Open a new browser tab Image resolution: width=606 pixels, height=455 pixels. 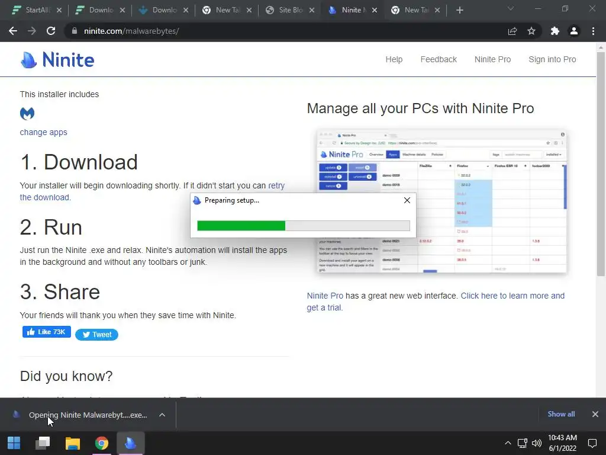459,10
